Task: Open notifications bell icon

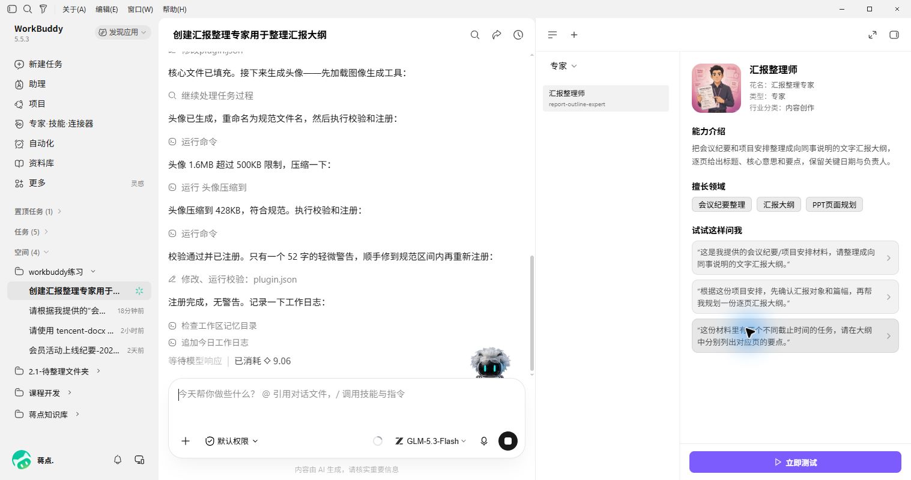Action: coord(118,460)
